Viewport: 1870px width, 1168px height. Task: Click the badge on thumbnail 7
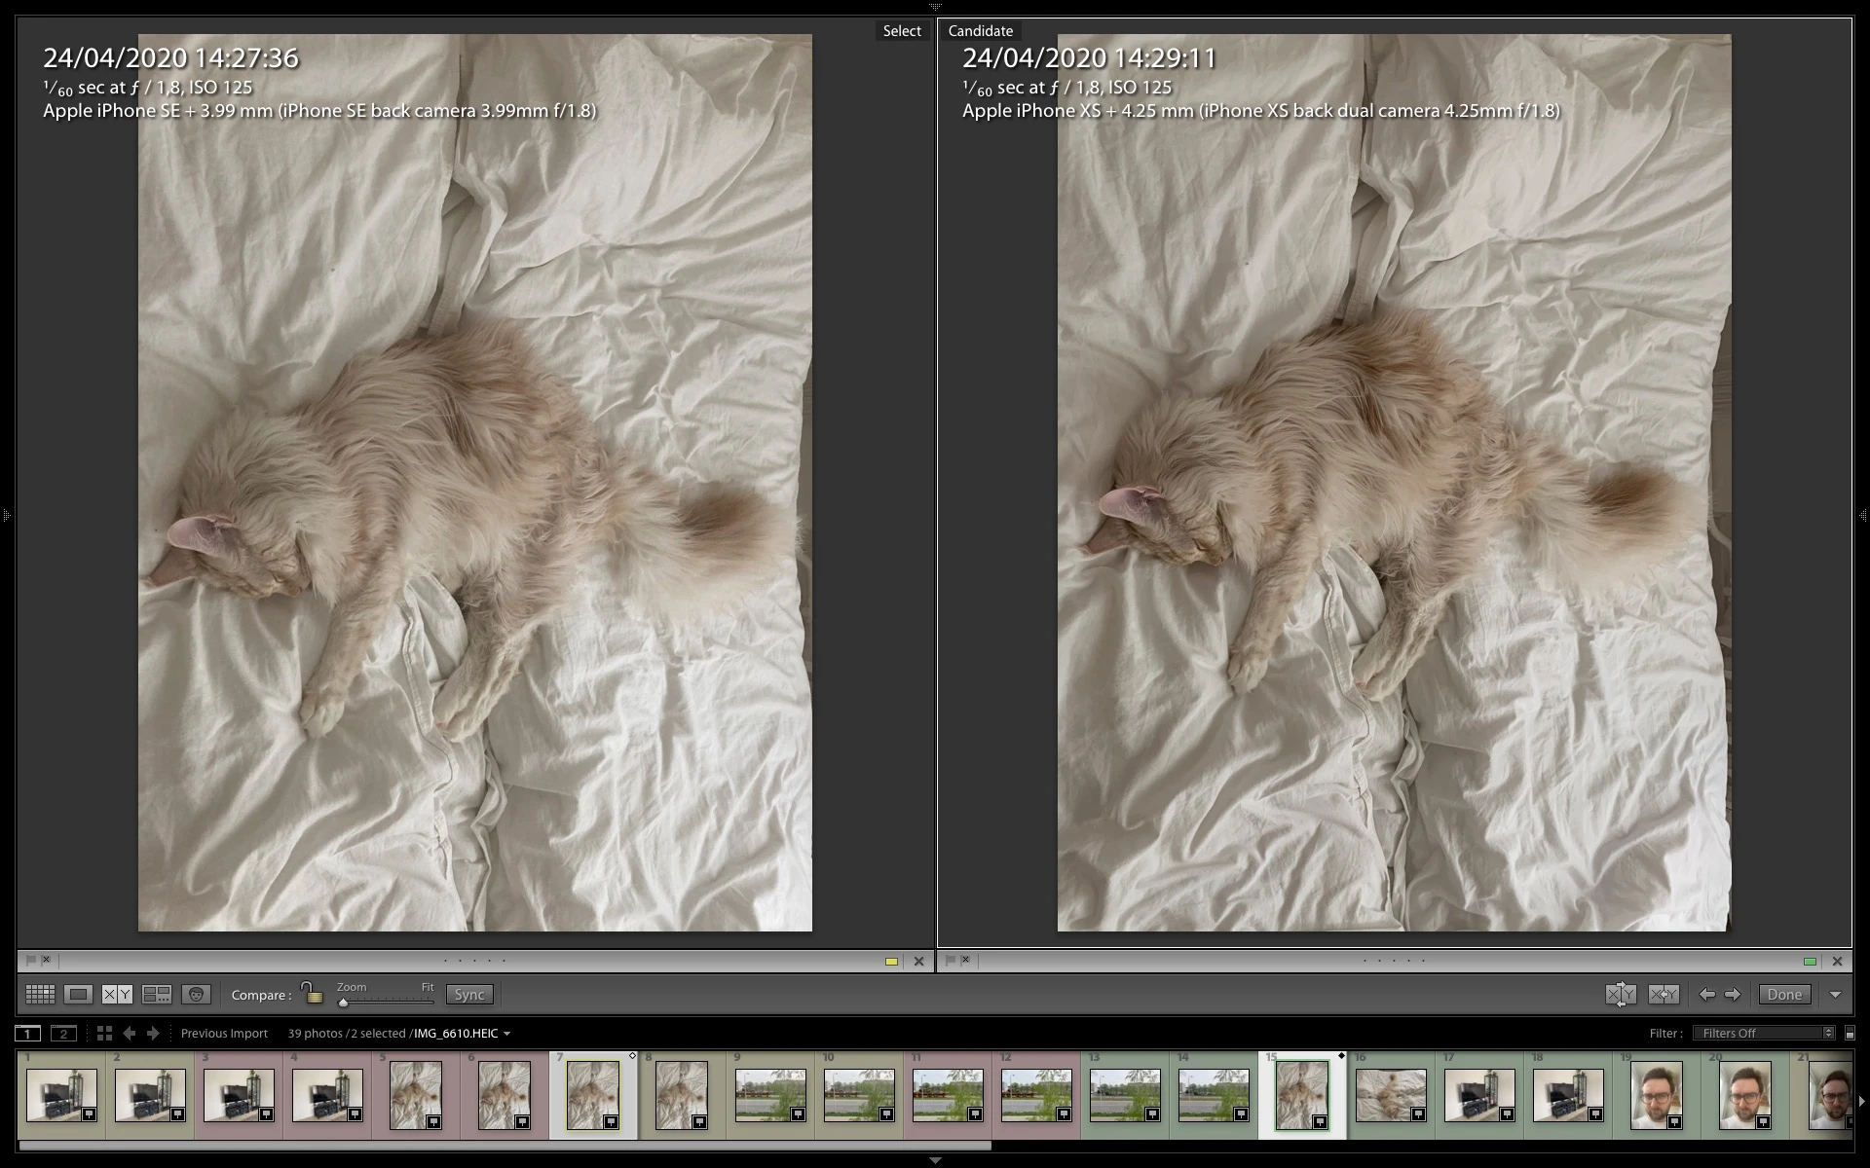(x=611, y=1122)
